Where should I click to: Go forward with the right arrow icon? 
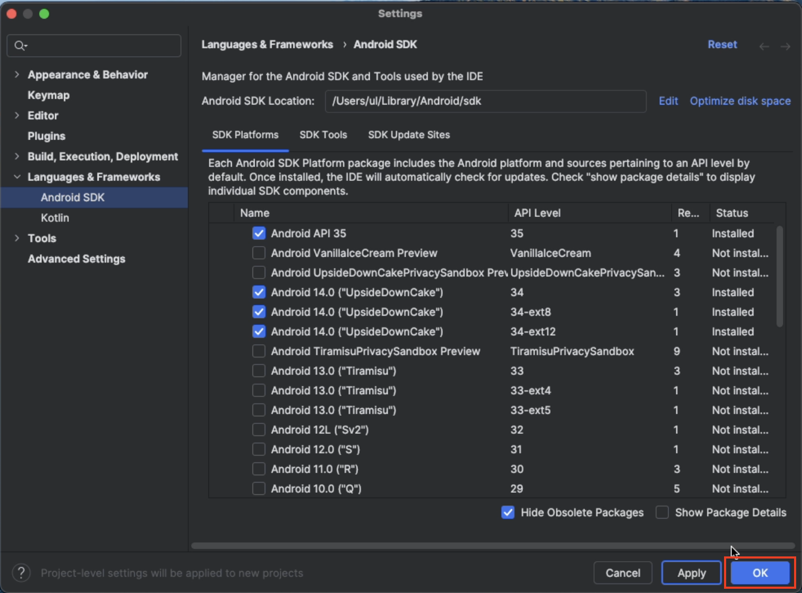pyautogui.click(x=786, y=47)
